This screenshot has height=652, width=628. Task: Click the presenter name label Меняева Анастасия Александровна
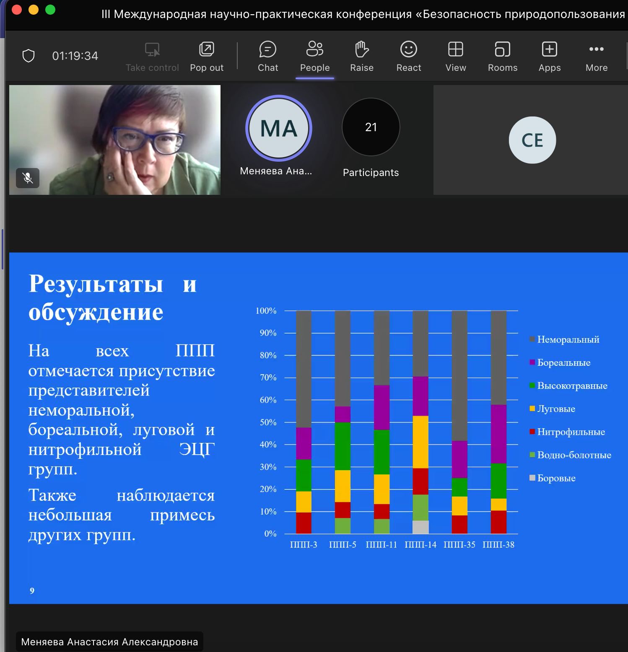point(109,642)
